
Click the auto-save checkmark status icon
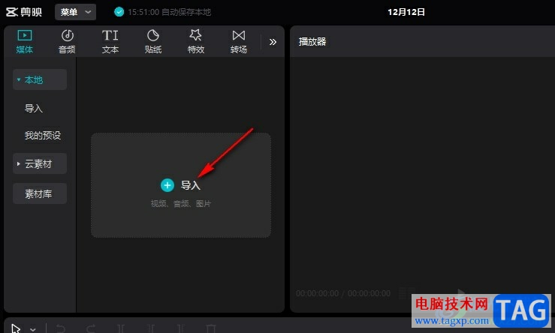pyautogui.click(x=119, y=12)
